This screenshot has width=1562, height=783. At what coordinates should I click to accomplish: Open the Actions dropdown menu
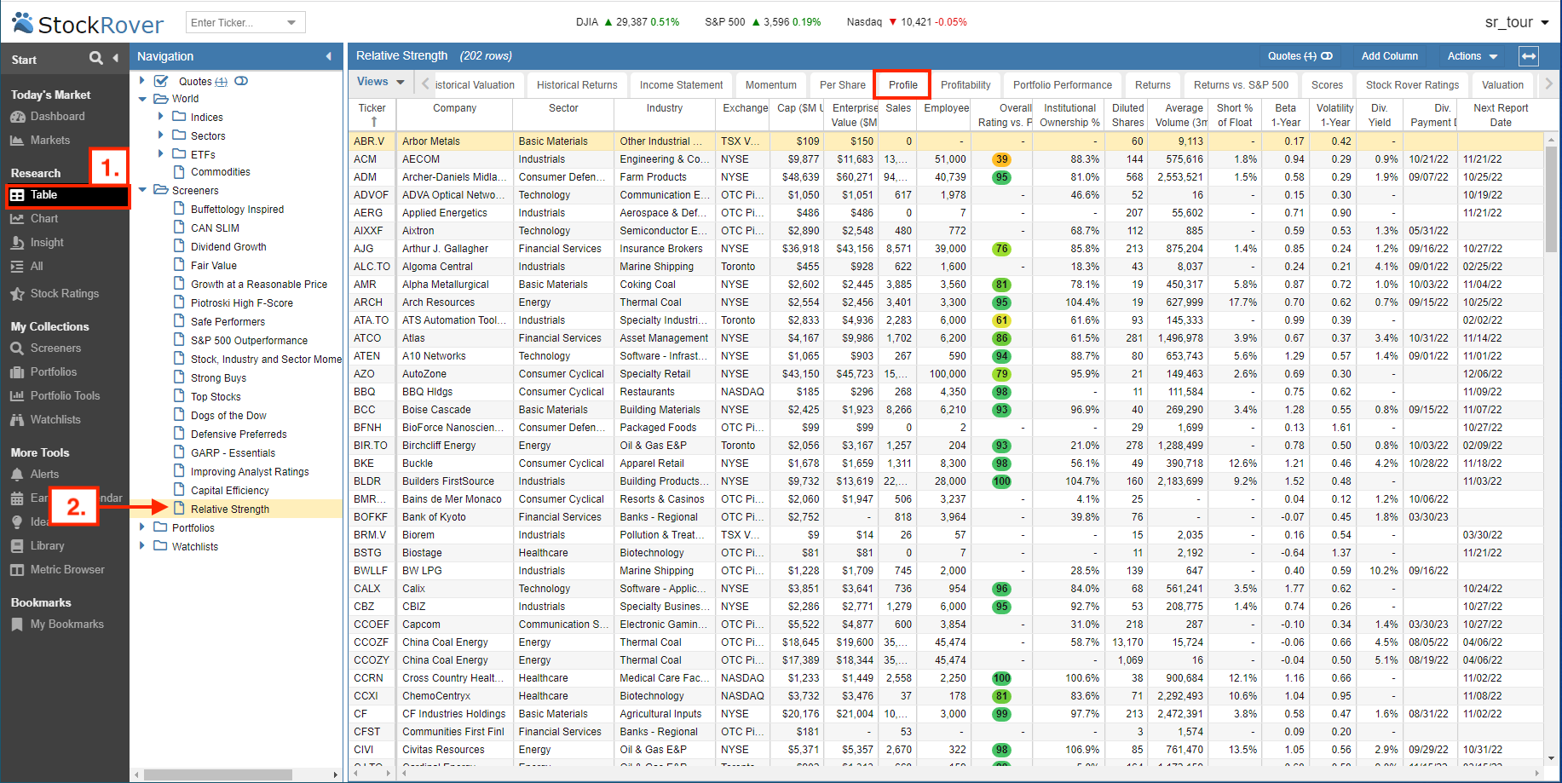[1473, 56]
